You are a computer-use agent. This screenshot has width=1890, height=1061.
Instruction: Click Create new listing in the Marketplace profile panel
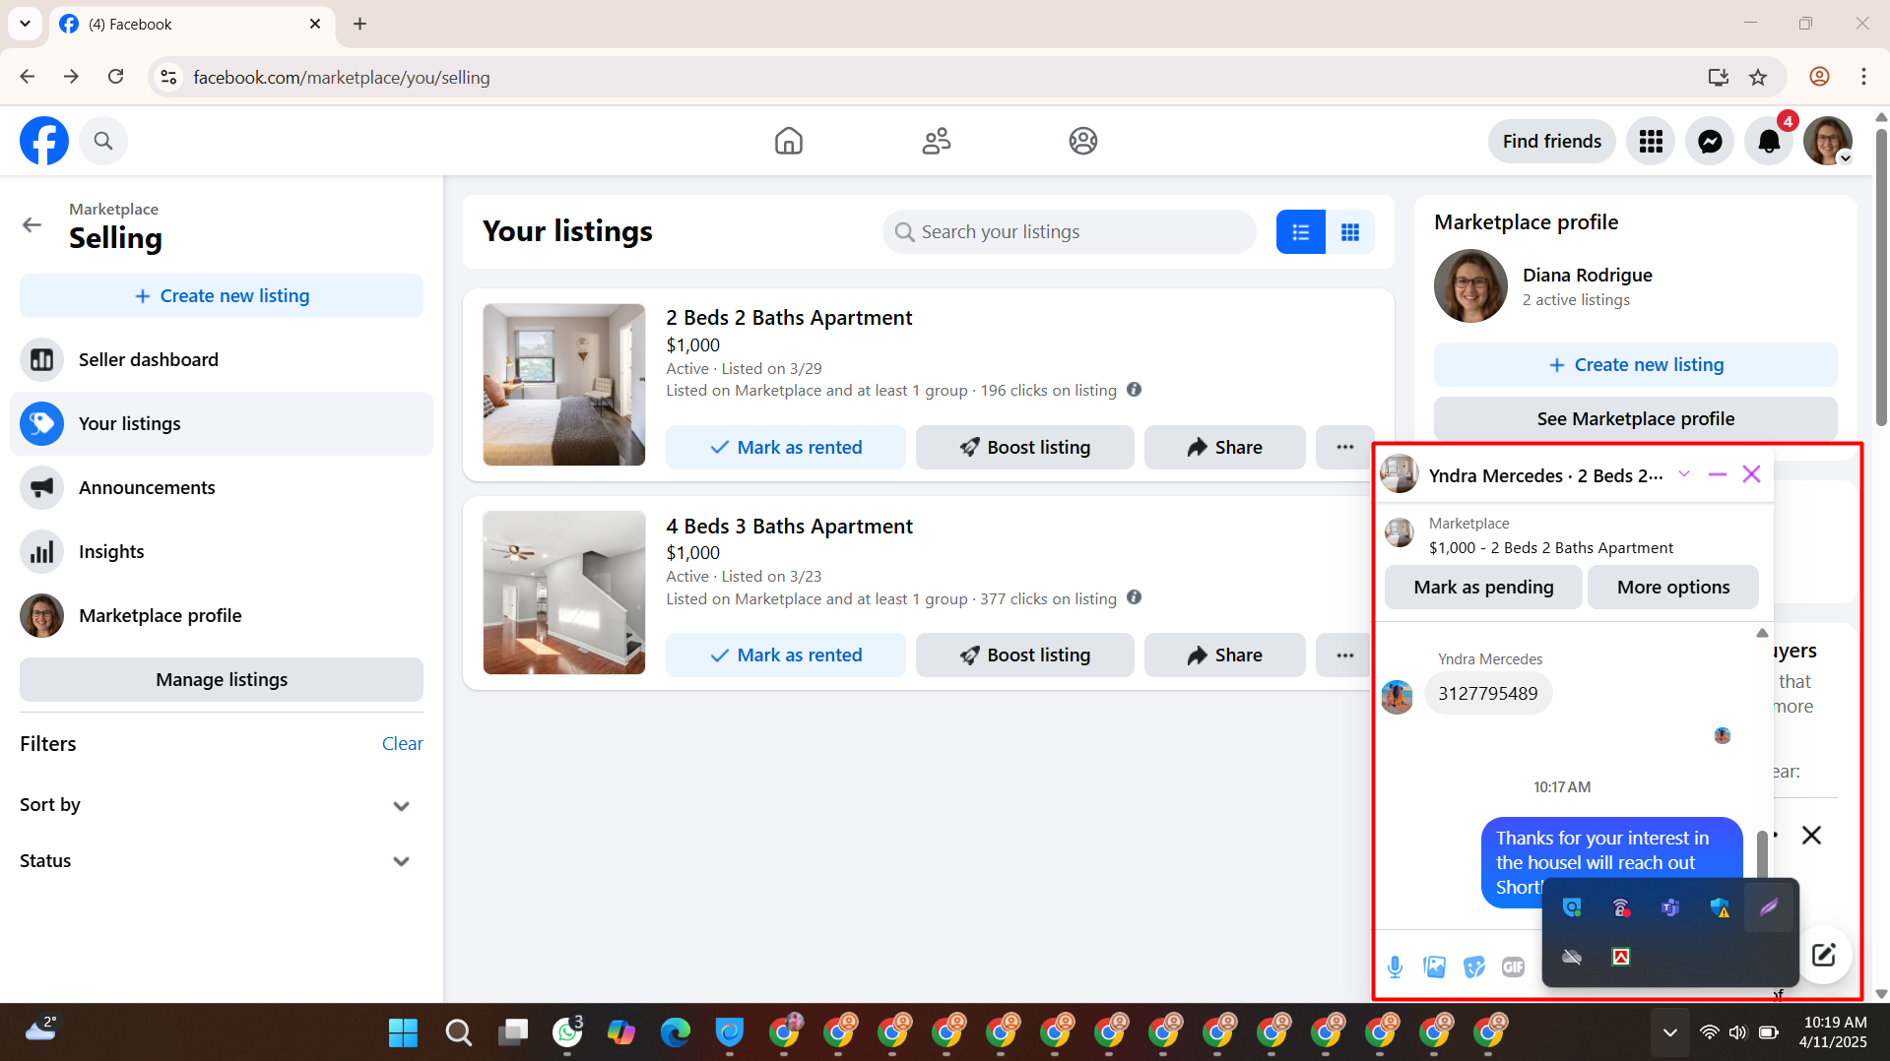1636,365
